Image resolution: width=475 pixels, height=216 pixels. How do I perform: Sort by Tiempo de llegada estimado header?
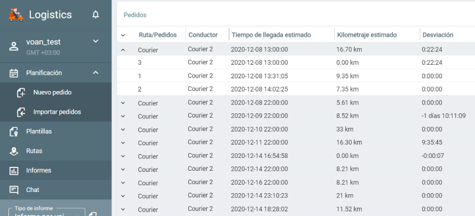(271, 35)
